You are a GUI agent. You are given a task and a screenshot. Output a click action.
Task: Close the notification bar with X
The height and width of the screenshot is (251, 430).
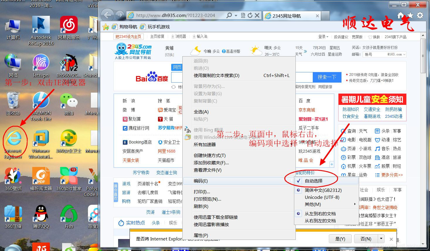click(391, 239)
